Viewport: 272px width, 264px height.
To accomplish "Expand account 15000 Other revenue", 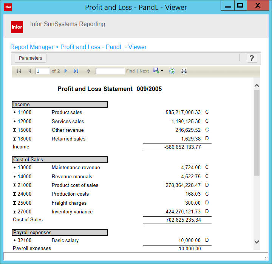I will (x=15, y=130).
